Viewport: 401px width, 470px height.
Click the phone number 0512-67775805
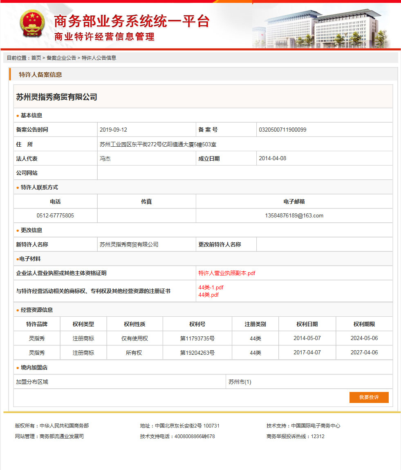tap(55, 215)
